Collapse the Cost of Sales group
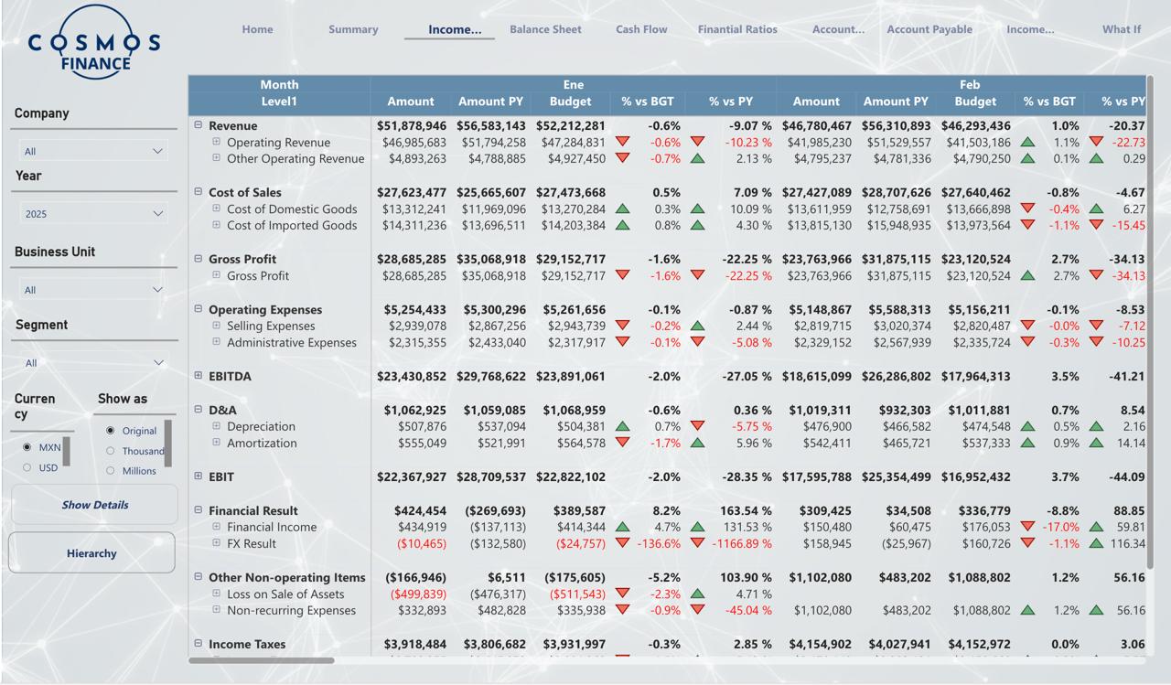Image resolution: width=1171 pixels, height=685 pixels. click(x=199, y=192)
